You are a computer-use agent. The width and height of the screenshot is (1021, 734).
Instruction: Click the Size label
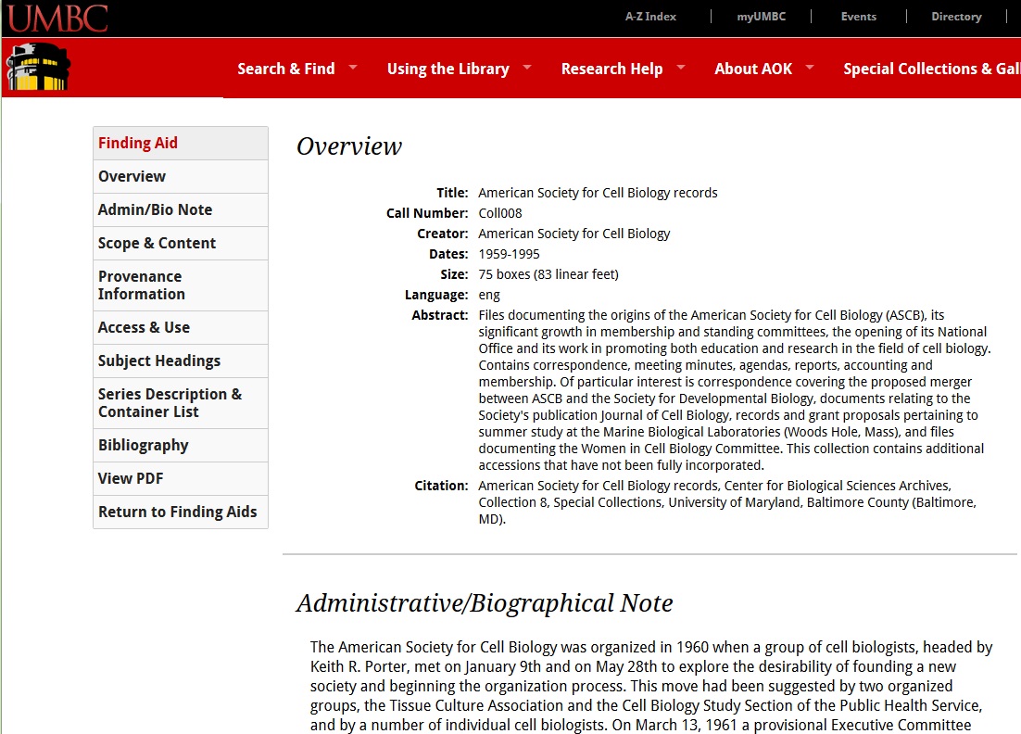tap(455, 274)
